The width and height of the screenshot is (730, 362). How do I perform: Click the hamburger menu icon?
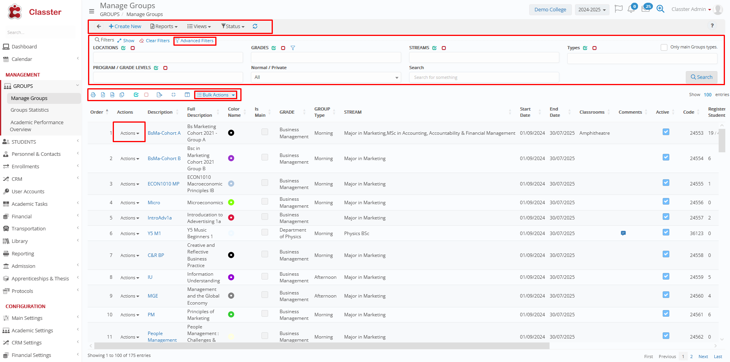pos(92,11)
